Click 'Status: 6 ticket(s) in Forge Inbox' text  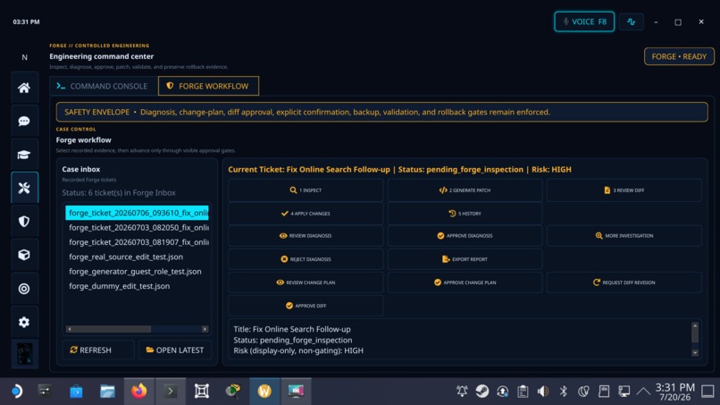119,192
